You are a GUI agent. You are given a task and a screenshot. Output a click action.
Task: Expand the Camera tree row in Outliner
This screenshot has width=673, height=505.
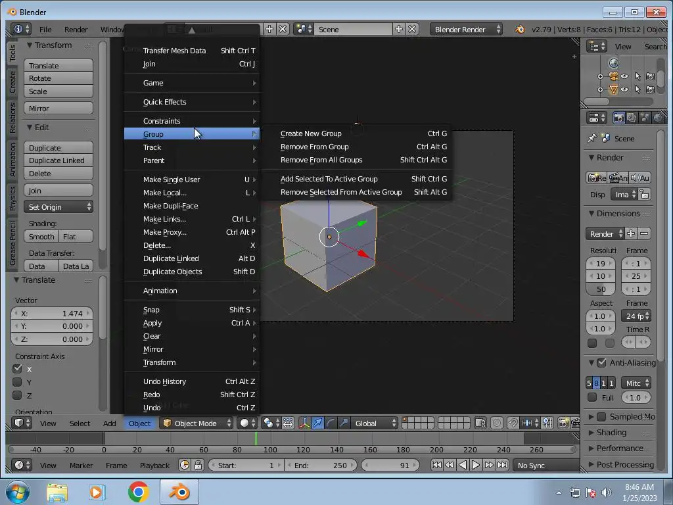[600, 76]
